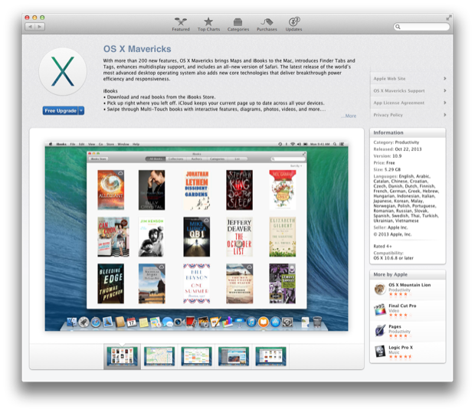Select the fifth screenshot thumbnail with Finder tags
475x412 pixels.
[x=270, y=356]
